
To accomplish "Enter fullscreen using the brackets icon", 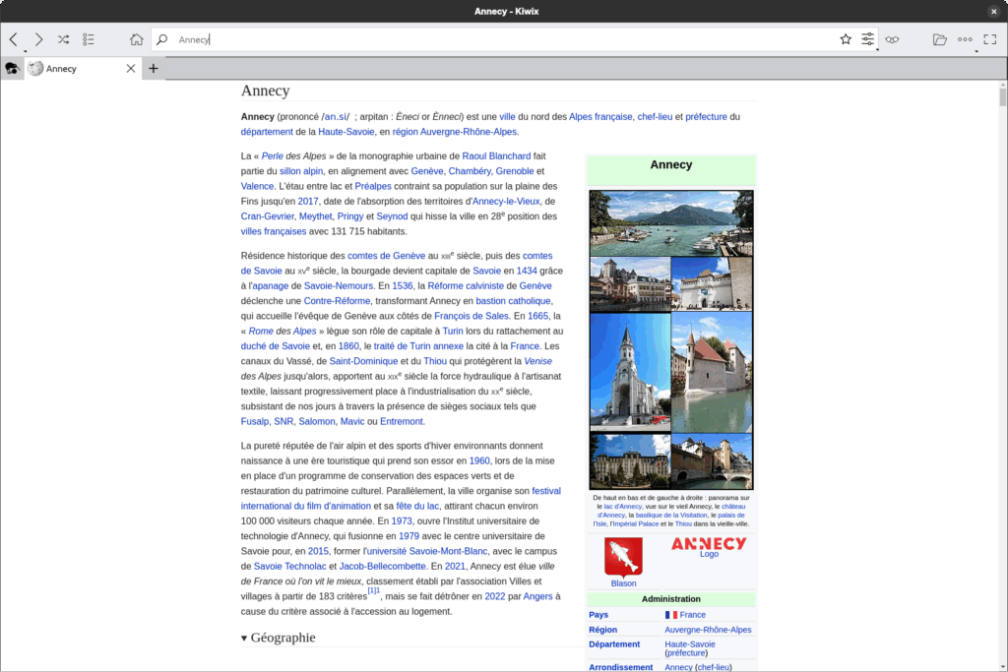I will [990, 39].
